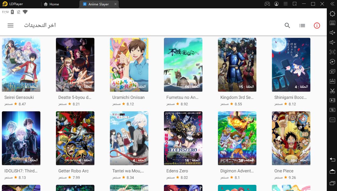Open the search magnifier icon
Image resolution: width=337 pixels, height=191 pixels.
pyautogui.click(x=287, y=25)
